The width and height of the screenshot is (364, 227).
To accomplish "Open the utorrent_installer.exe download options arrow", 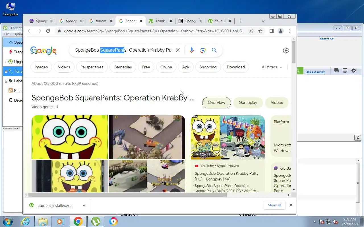I will pos(84,205).
